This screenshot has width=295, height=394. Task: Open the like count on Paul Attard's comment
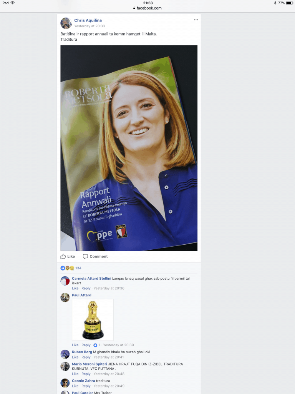pos(96,345)
